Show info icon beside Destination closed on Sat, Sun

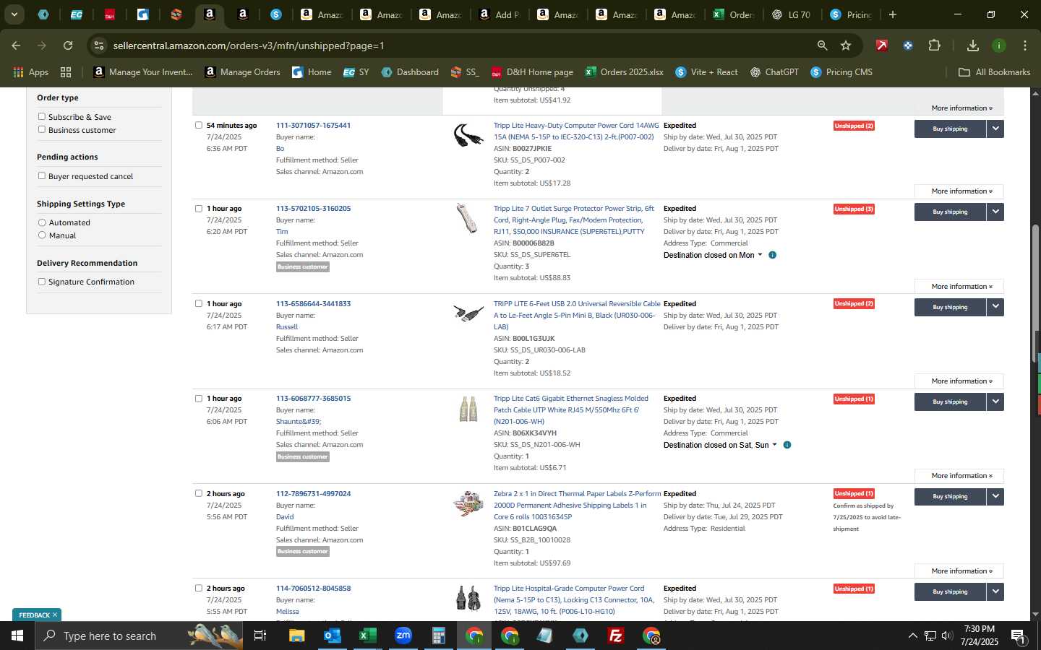click(787, 445)
